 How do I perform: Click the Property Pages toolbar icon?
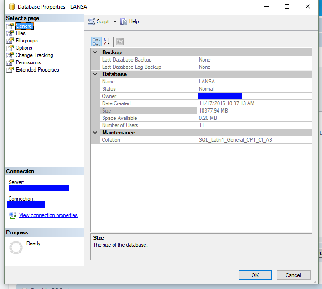click(x=120, y=42)
